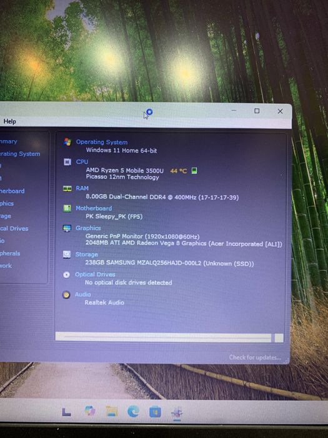The image size is (328, 438).
Task: Select Peripherals in the left sidebar
Action: [10, 253]
